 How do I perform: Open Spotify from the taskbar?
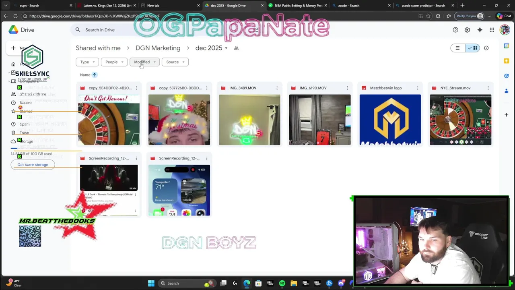point(282,283)
